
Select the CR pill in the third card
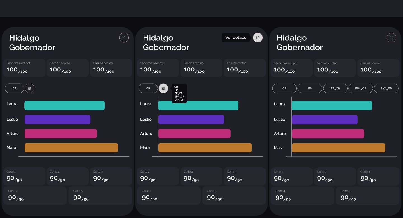pos(284,88)
